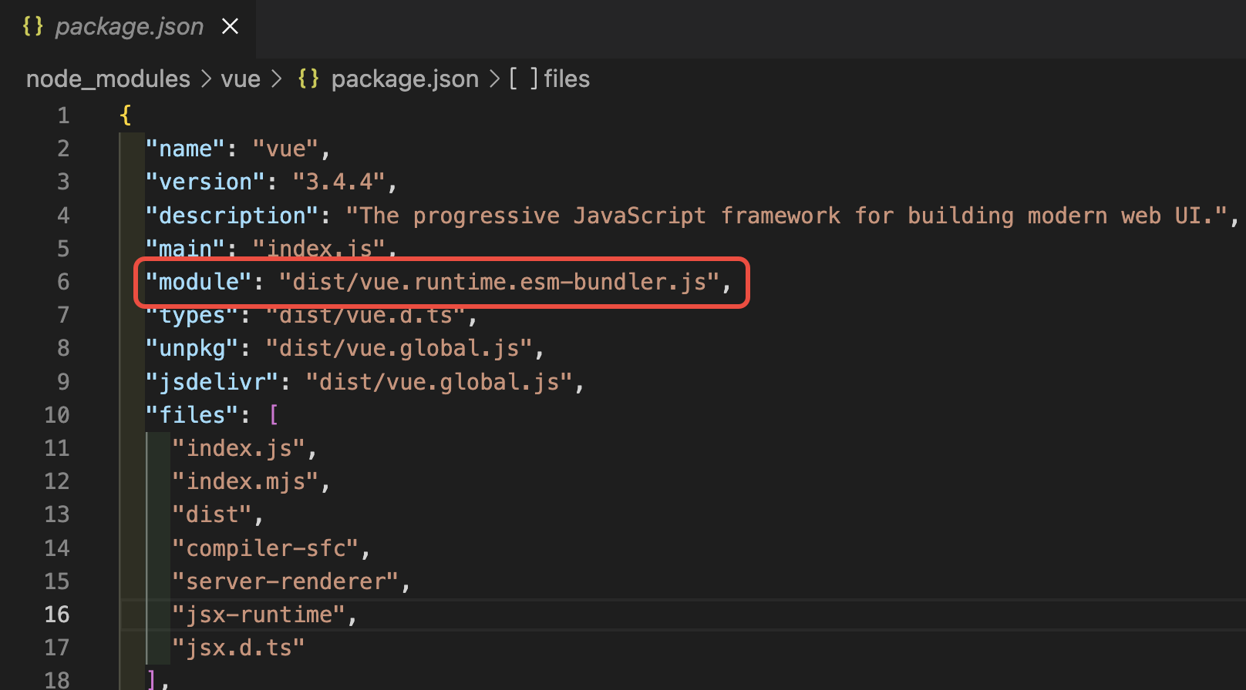Click "dist/vue.runtime.esm-bundler.js" value
Viewport: 1246px width, 690px height.
coord(499,282)
